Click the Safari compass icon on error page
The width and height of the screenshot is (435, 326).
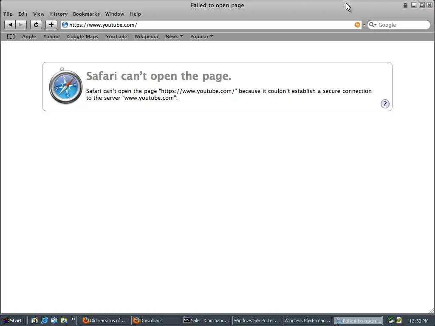[x=65, y=86]
